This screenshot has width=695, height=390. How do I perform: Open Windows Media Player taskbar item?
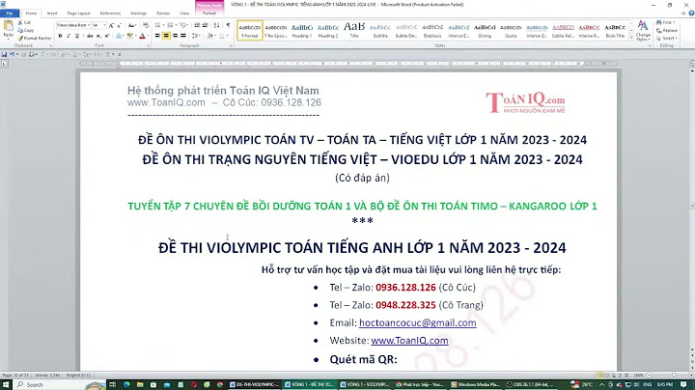[x=475, y=384]
